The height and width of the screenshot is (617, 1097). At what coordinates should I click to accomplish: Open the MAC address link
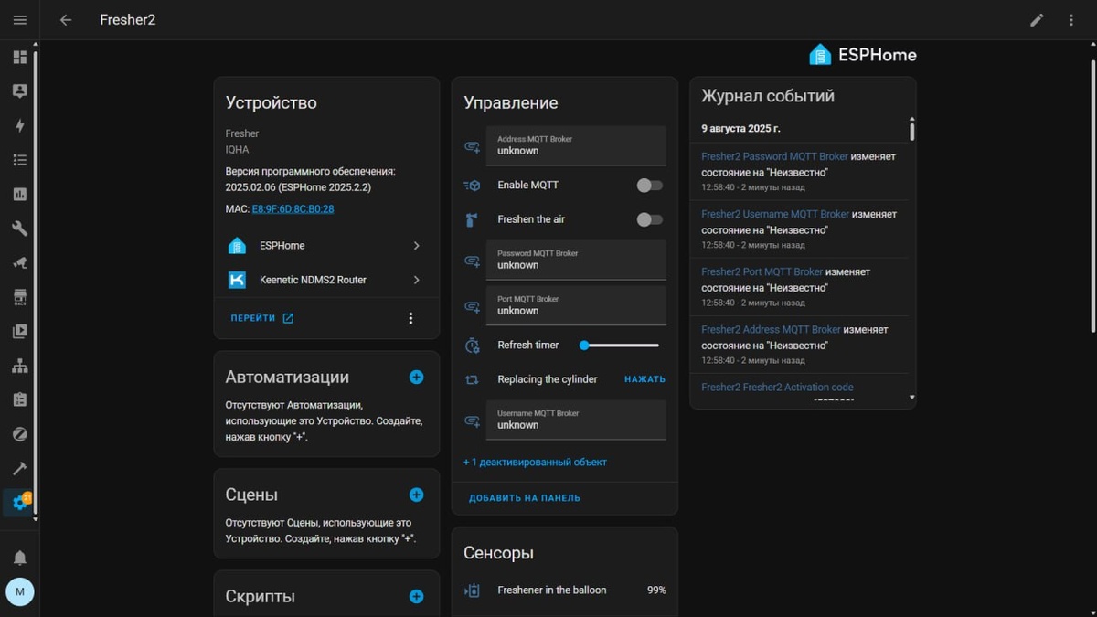[293, 209]
